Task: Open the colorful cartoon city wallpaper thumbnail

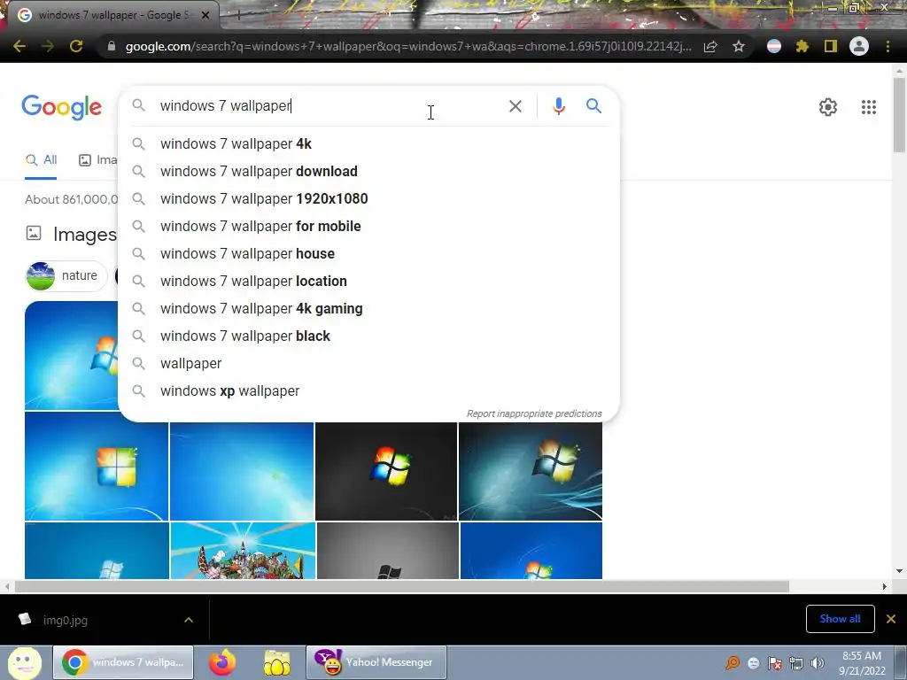Action: click(243, 551)
